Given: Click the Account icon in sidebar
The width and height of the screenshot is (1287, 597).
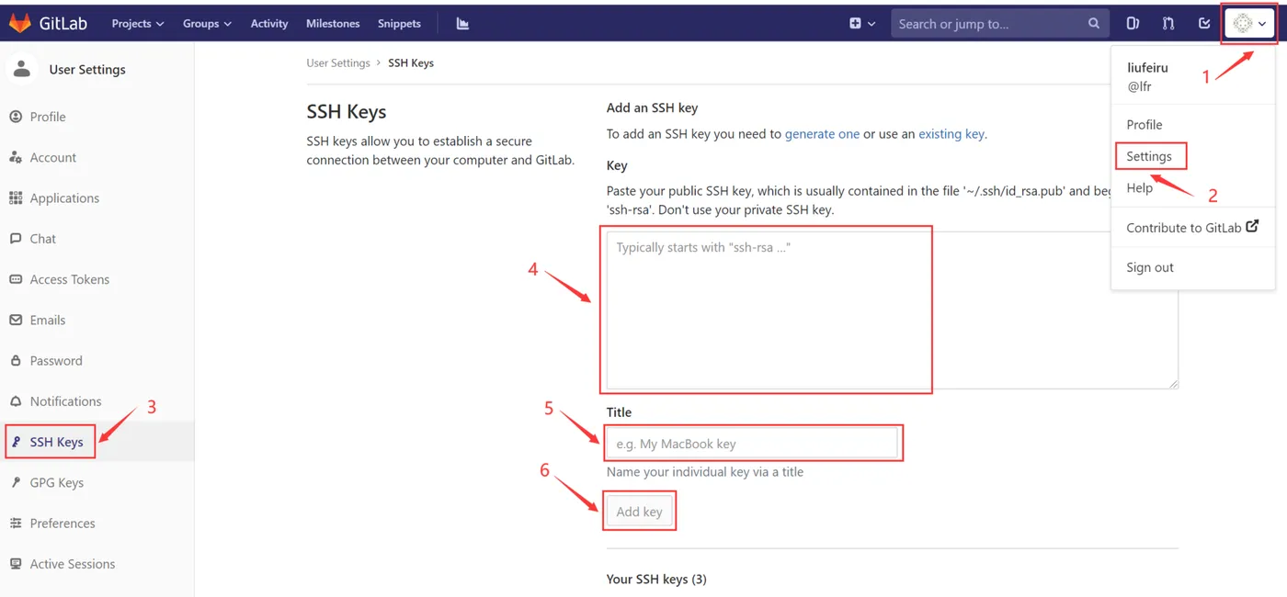Looking at the screenshot, I should (16, 157).
